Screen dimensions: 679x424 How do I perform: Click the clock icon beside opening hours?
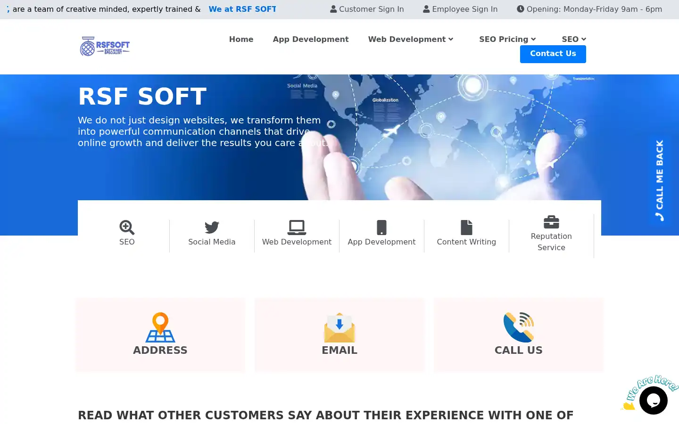click(521, 9)
